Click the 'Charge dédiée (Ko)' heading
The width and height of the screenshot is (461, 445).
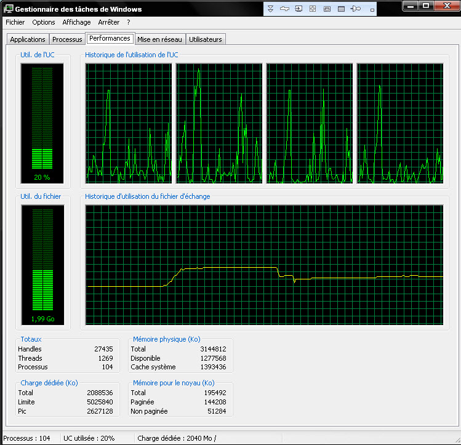tap(49, 383)
